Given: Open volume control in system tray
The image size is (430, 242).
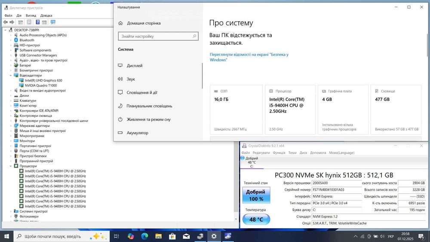Looking at the screenshot, I should click(x=382, y=236).
